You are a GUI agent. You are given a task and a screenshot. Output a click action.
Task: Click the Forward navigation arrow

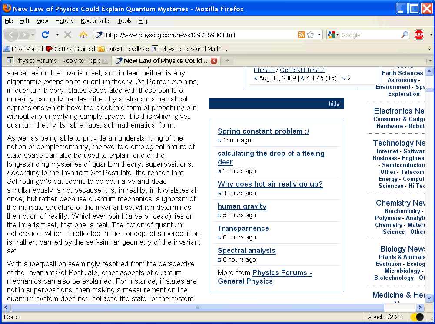coord(24,35)
